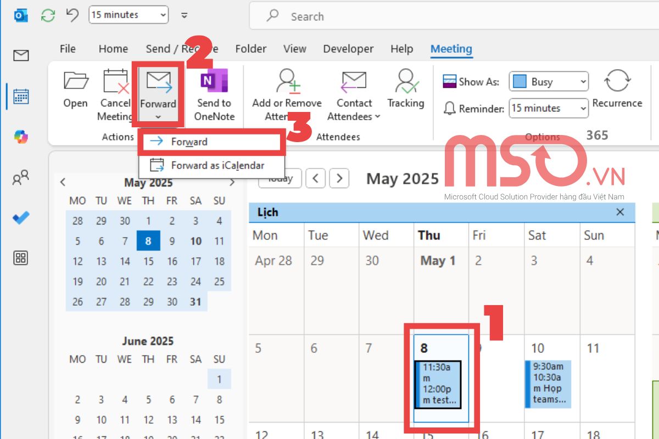The height and width of the screenshot is (439, 659).
Task: Open the File tab
Action: (x=68, y=49)
